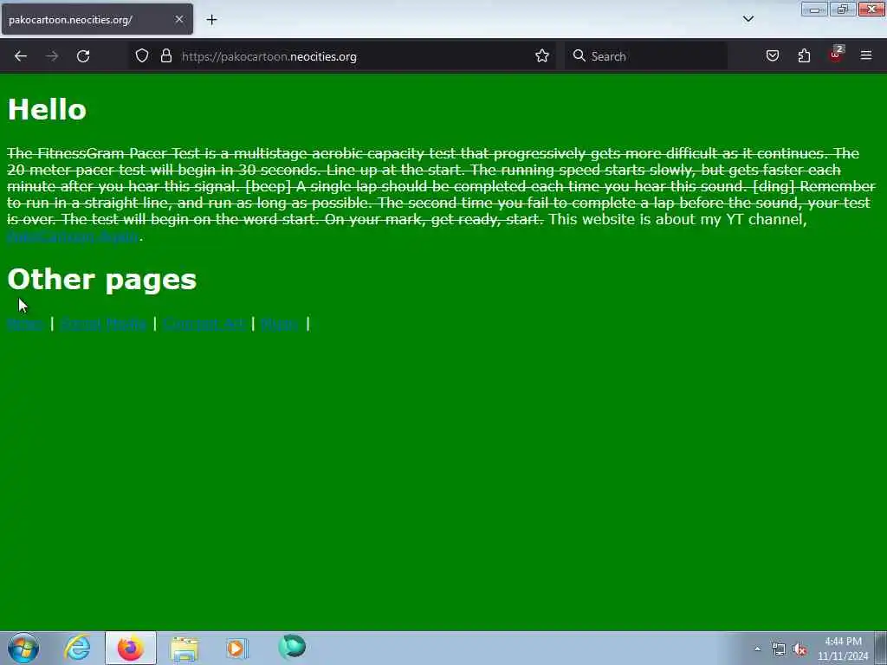
Task: Open the Firefox hamburger application menu
Action: point(866,55)
